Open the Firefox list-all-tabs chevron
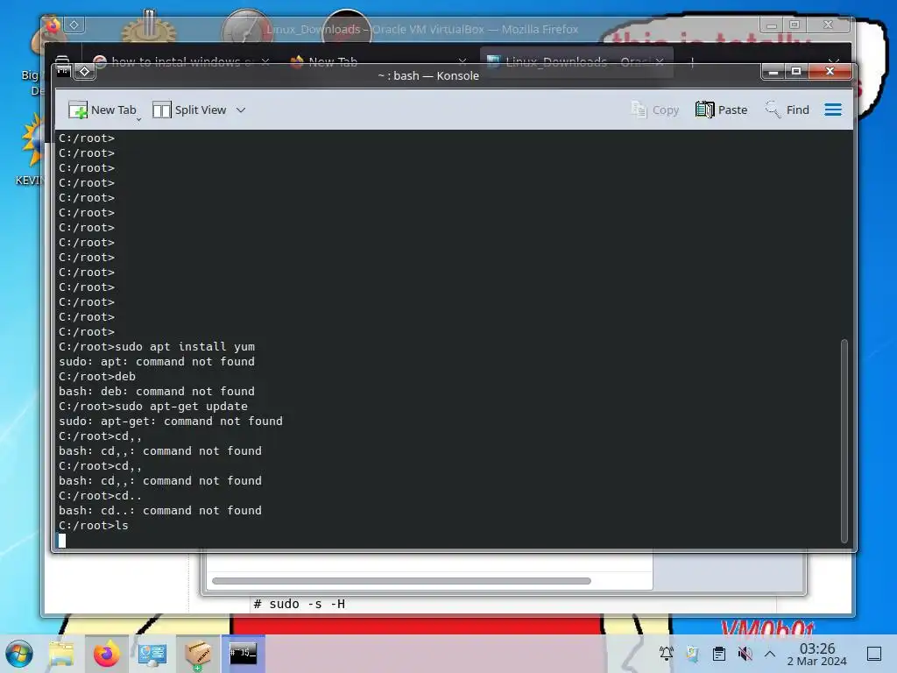Screen dimensions: 897x673 [834, 61]
